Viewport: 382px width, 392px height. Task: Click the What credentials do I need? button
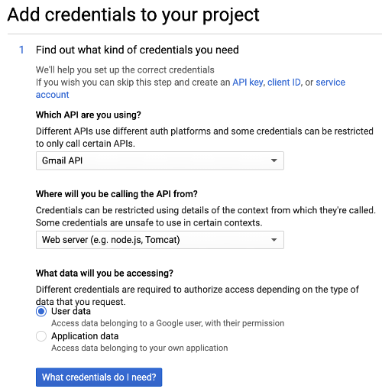click(99, 377)
